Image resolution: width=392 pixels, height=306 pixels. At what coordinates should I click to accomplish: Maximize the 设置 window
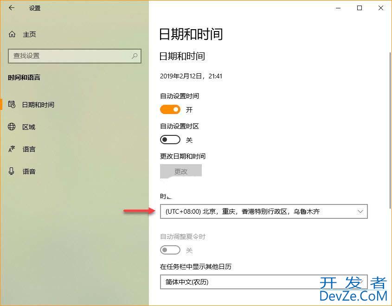pyautogui.click(x=360, y=8)
